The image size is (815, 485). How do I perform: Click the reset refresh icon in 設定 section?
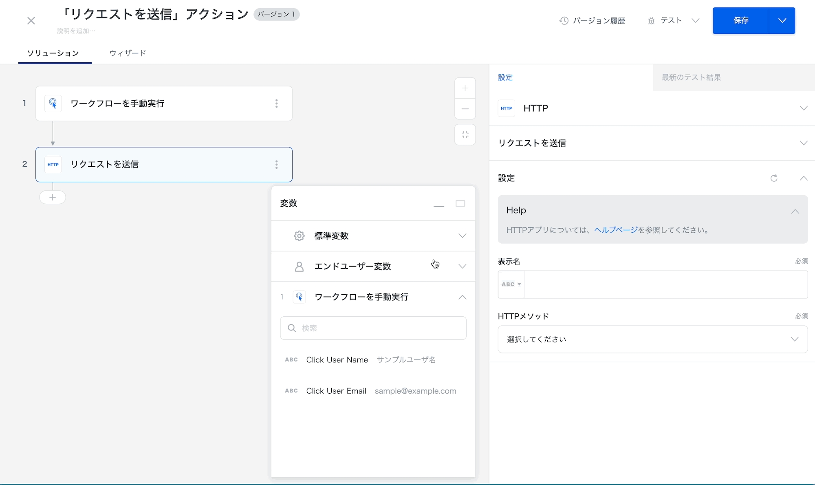[774, 178]
